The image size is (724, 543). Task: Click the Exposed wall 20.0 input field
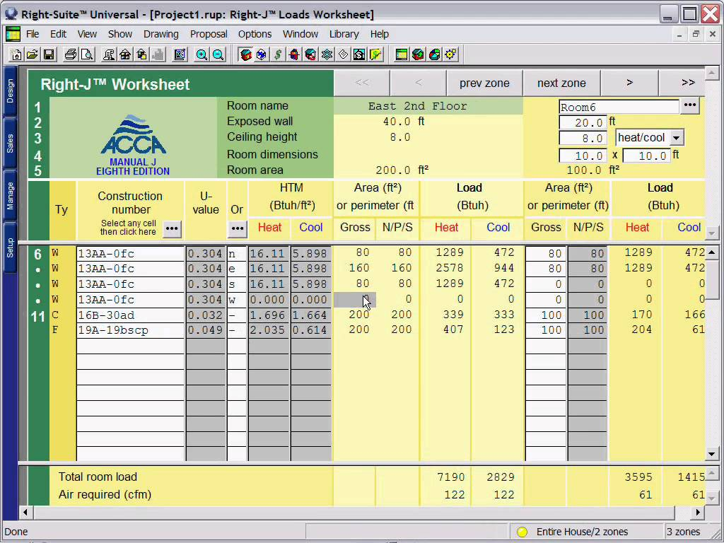coord(583,122)
